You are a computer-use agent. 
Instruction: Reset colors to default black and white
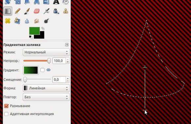(31, 37)
